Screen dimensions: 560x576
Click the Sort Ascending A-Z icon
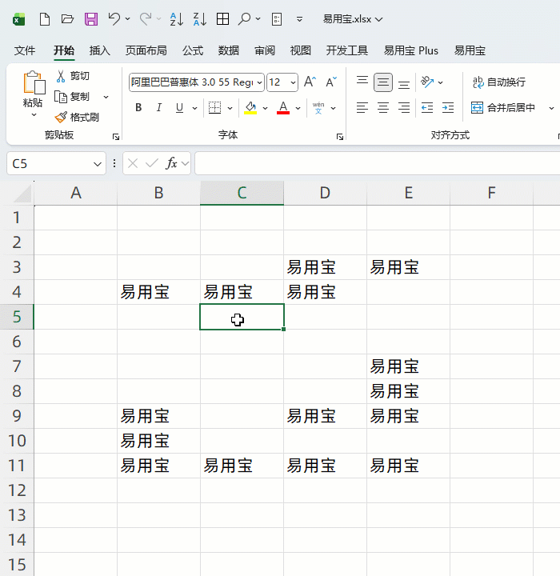(177, 18)
